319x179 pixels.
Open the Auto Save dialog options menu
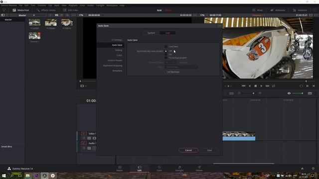pyautogui.click(x=219, y=26)
